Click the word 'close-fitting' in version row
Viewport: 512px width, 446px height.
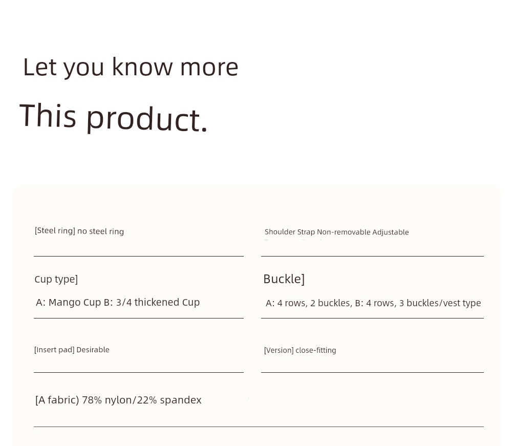(x=316, y=350)
